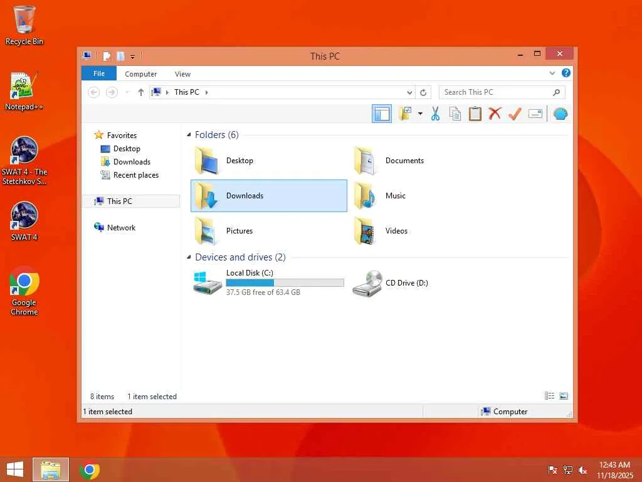Click the Back navigation arrow

pos(94,92)
